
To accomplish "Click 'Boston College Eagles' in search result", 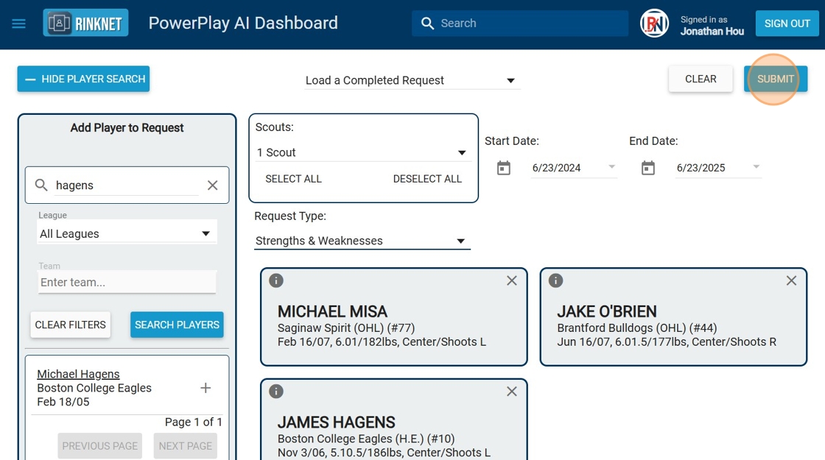I will tap(94, 388).
